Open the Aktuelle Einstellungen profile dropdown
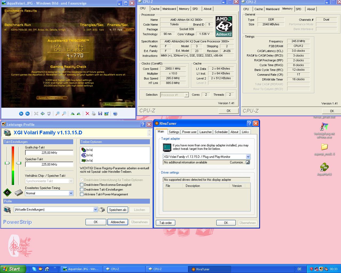341x273 pixels. click(x=95, y=210)
